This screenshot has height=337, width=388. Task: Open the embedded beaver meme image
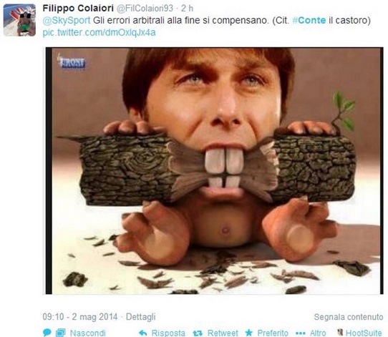(214, 170)
